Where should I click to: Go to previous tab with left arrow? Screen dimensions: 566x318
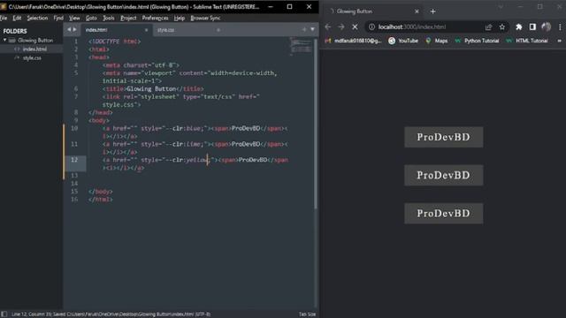point(69,29)
